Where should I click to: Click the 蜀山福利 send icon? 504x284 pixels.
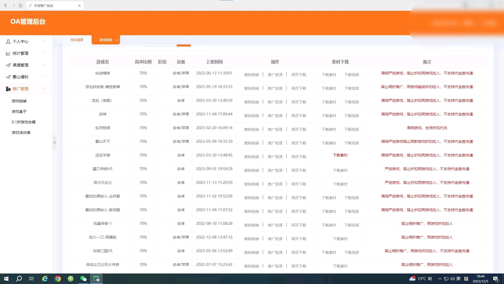click(x=8, y=77)
